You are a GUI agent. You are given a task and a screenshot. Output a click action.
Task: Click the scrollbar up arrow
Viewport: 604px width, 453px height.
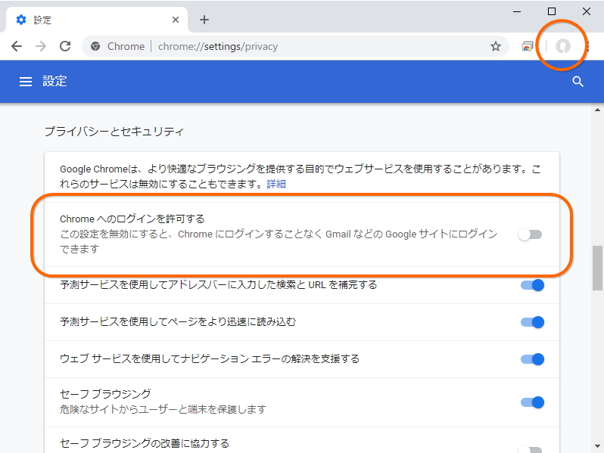tap(597, 110)
